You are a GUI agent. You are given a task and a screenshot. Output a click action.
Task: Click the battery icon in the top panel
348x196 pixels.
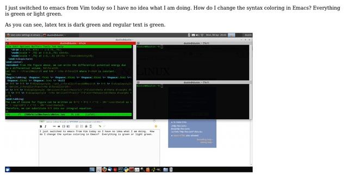[189, 35]
